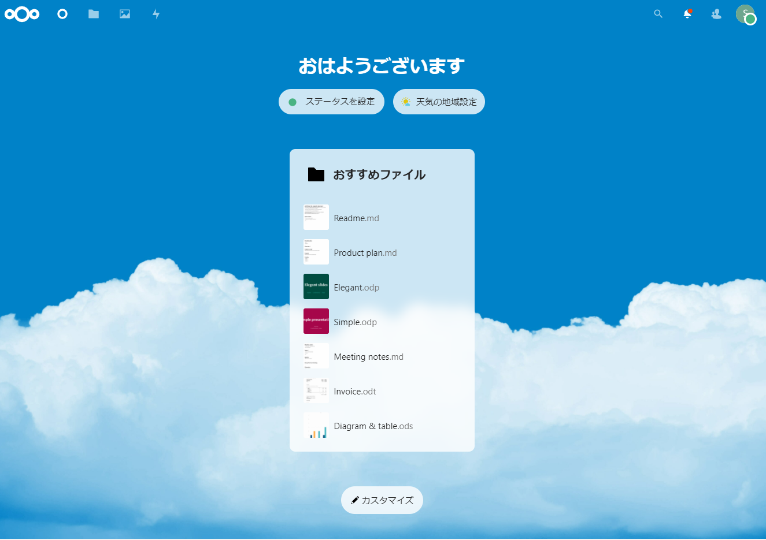Click the Elegant.odp thumbnail
This screenshot has height=540, width=766.
316,286
